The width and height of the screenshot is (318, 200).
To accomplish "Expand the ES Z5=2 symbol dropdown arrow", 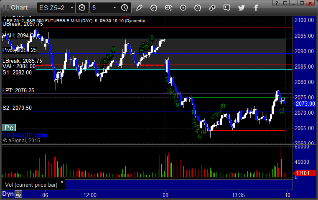I will coord(72,8).
